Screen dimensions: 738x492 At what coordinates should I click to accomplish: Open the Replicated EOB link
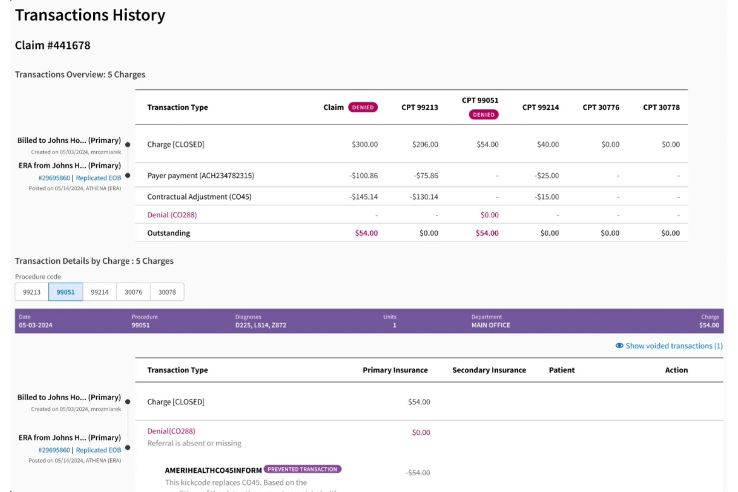pos(98,177)
